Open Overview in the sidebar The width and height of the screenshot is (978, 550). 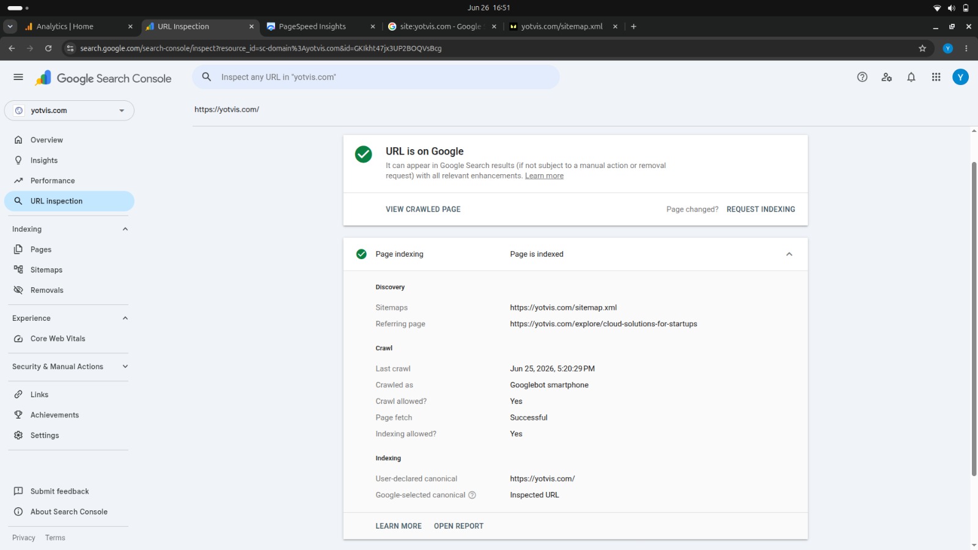pos(69,140)
